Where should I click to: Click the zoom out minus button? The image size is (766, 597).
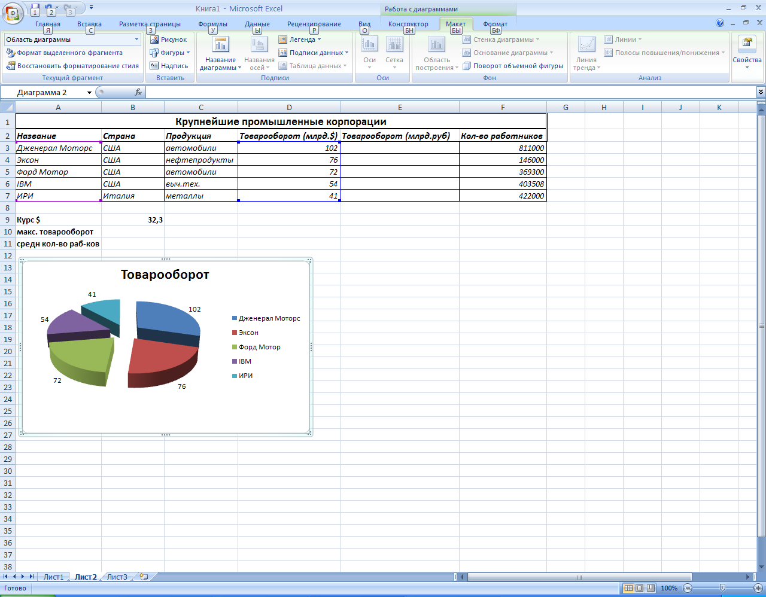[x=687, y=588]
